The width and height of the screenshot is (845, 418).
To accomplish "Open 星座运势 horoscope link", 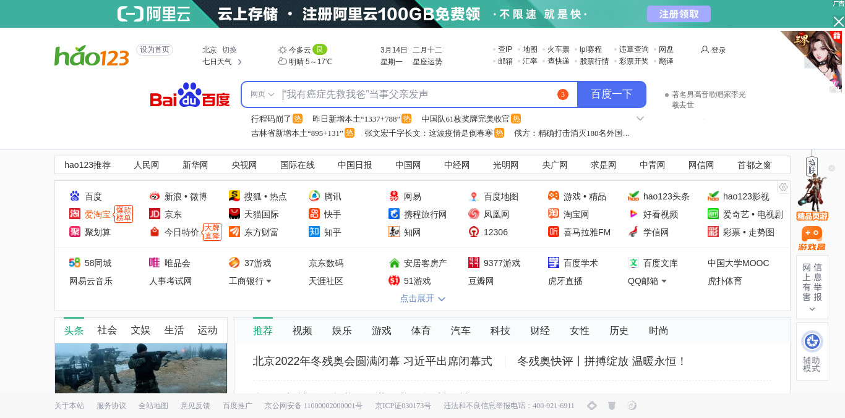I will pos(427,62).
